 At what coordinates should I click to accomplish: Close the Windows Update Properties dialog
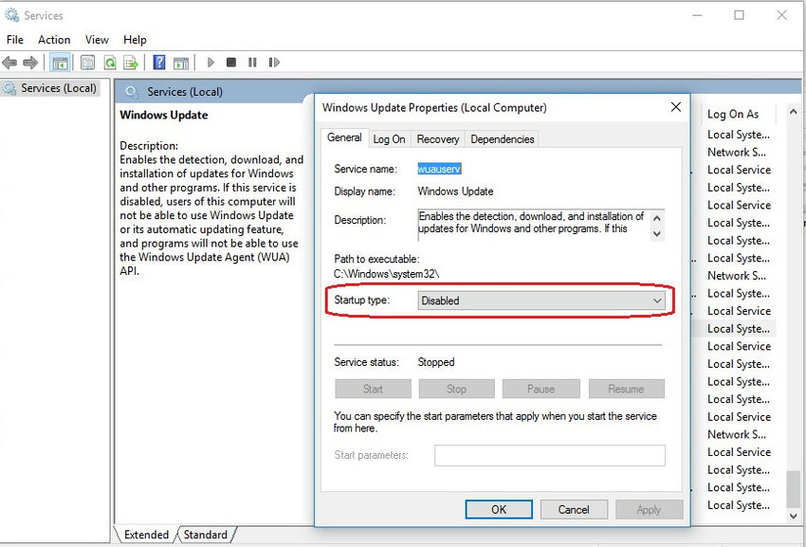coord(676,107)
